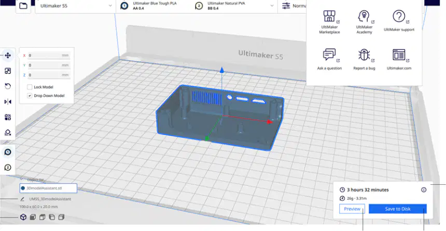Click the Y position input field

pos(49,65)
